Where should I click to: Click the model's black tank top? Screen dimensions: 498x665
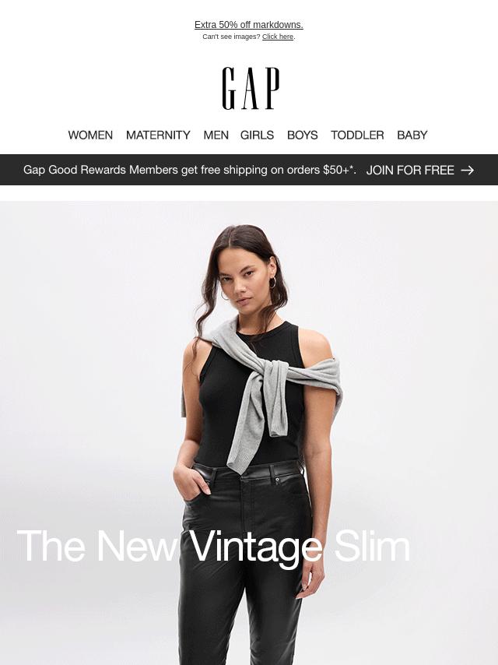(x=250, y=395)
